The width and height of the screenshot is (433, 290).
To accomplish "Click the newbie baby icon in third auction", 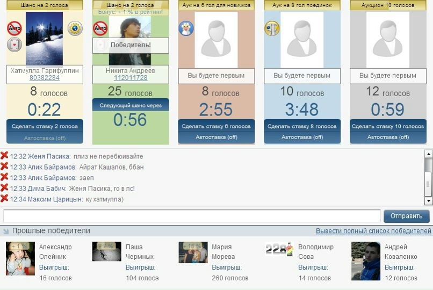I will 186,28.
